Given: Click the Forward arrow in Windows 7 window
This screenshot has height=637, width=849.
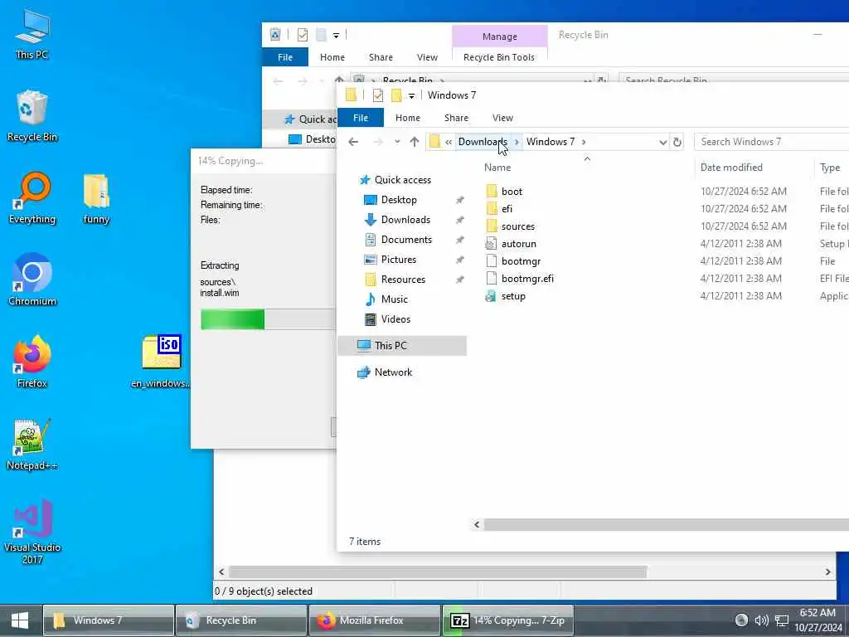Looking at the screenshot, I should pos(378,142).
